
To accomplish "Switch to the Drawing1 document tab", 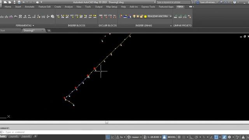I will 29,30.
